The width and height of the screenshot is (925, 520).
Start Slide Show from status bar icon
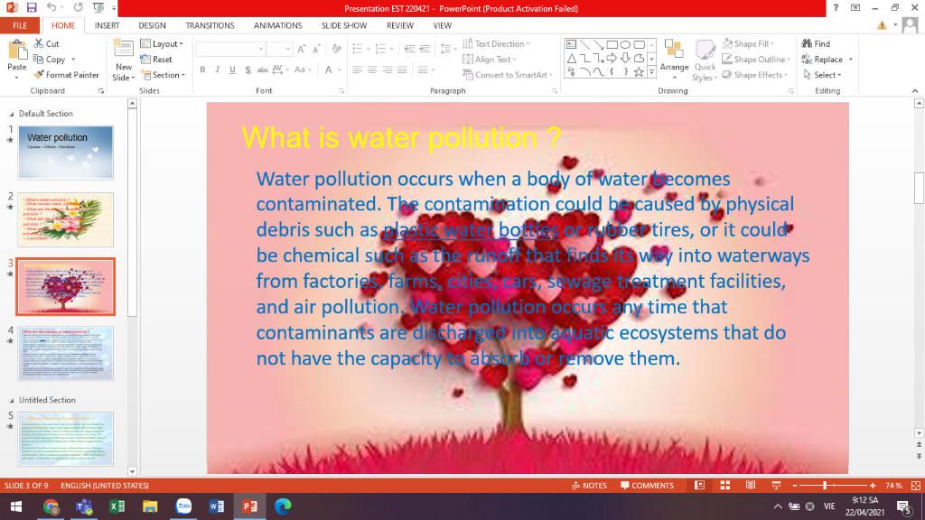775,486
